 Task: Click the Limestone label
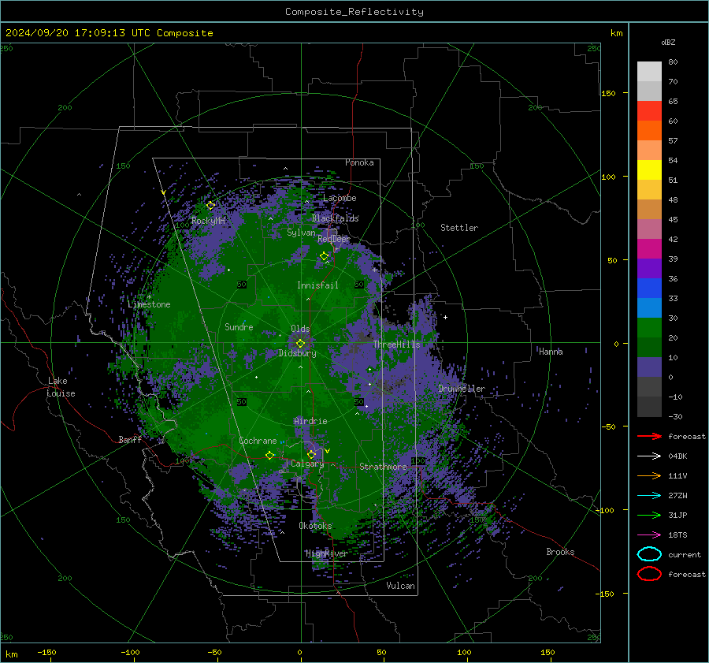[149, 304]
